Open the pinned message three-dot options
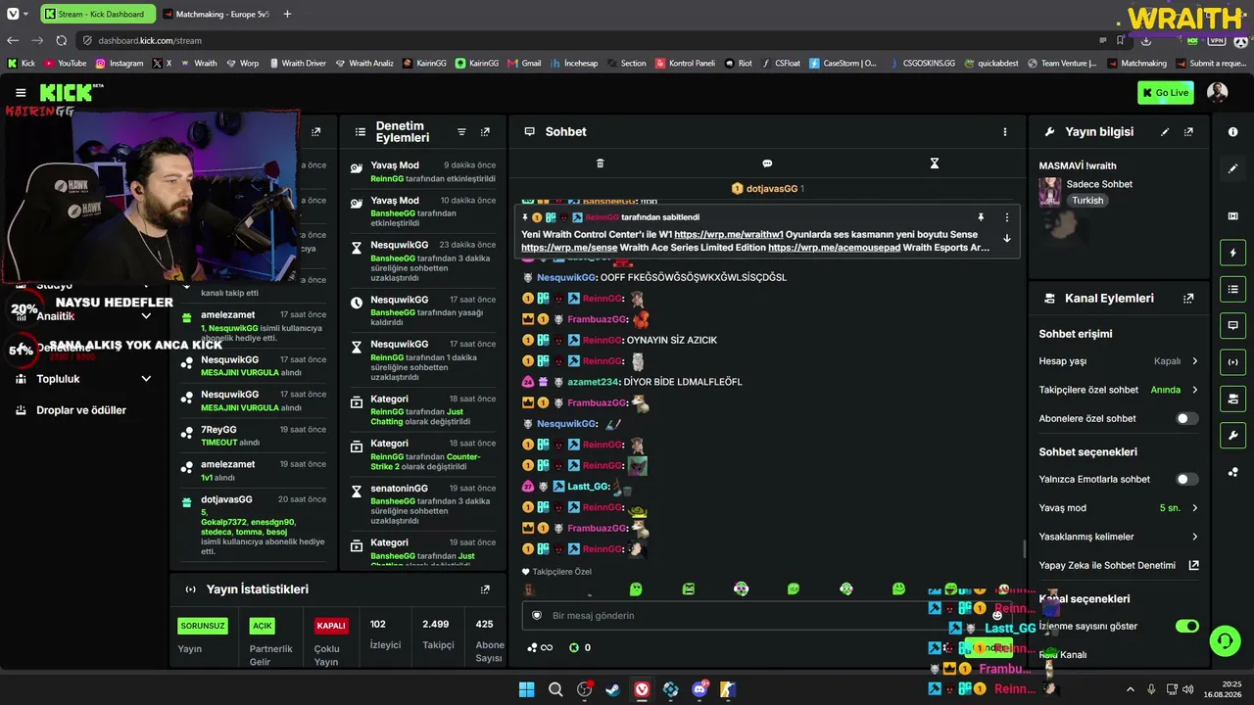 coord(1006,217)
